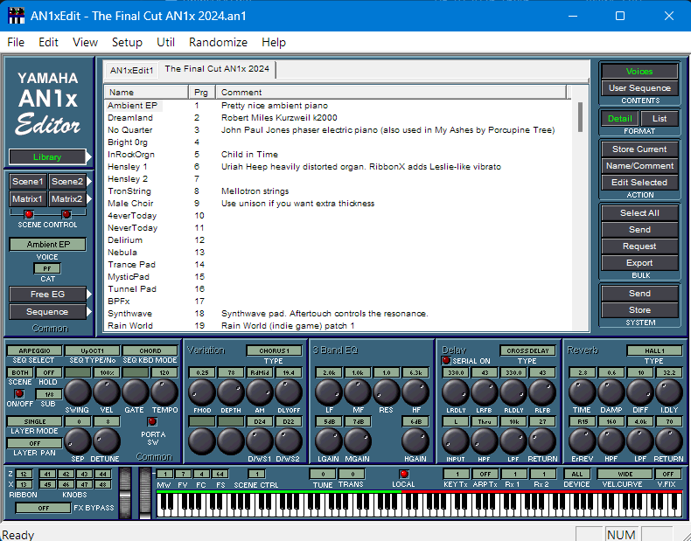Open the SEQ KBD MODE CHORD selector
Viewport: 691px width, 541px height.
pos(150,350)
